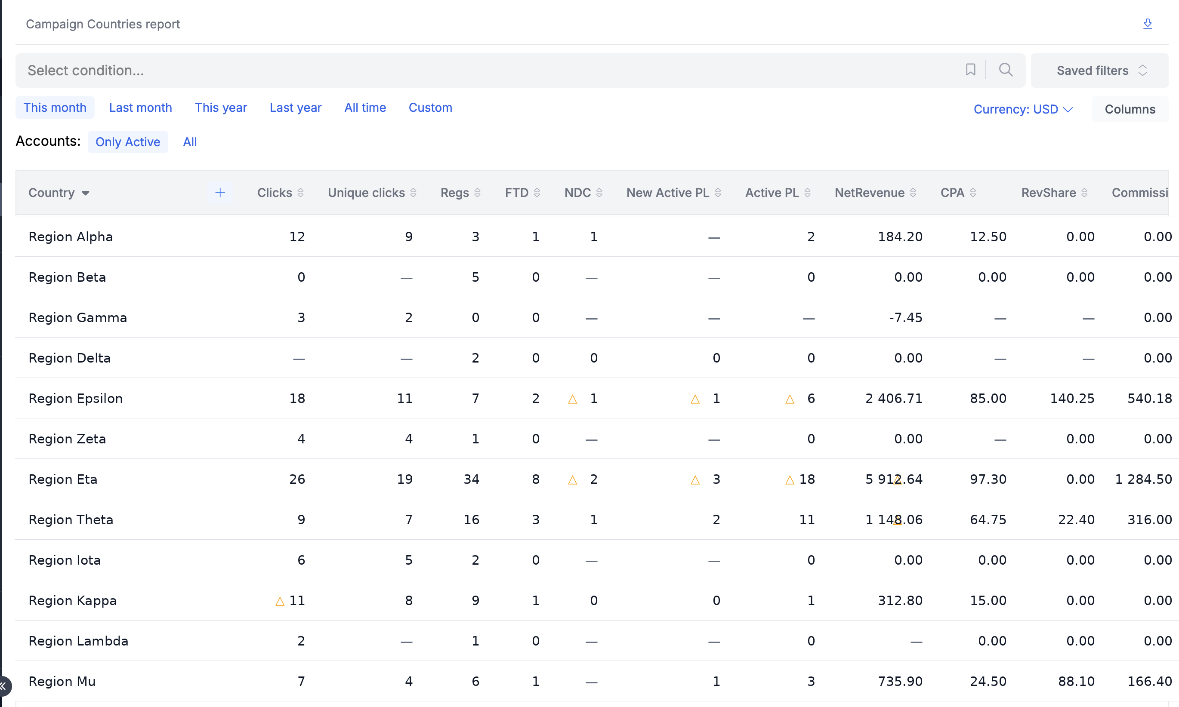Screen dimensions: 1179x707
Task: Click the Region Iota row name
Action: tap(65, 560)
